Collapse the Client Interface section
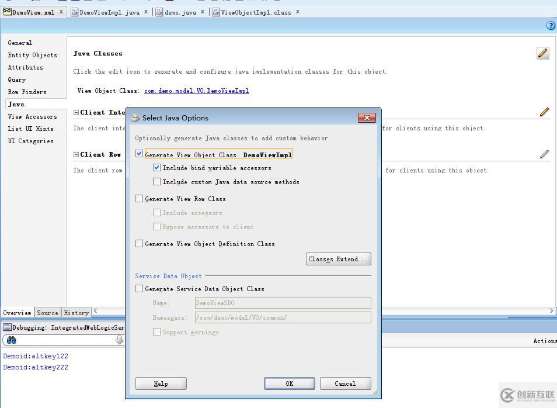Screen dimensions: 557x408 click(76, 112)
